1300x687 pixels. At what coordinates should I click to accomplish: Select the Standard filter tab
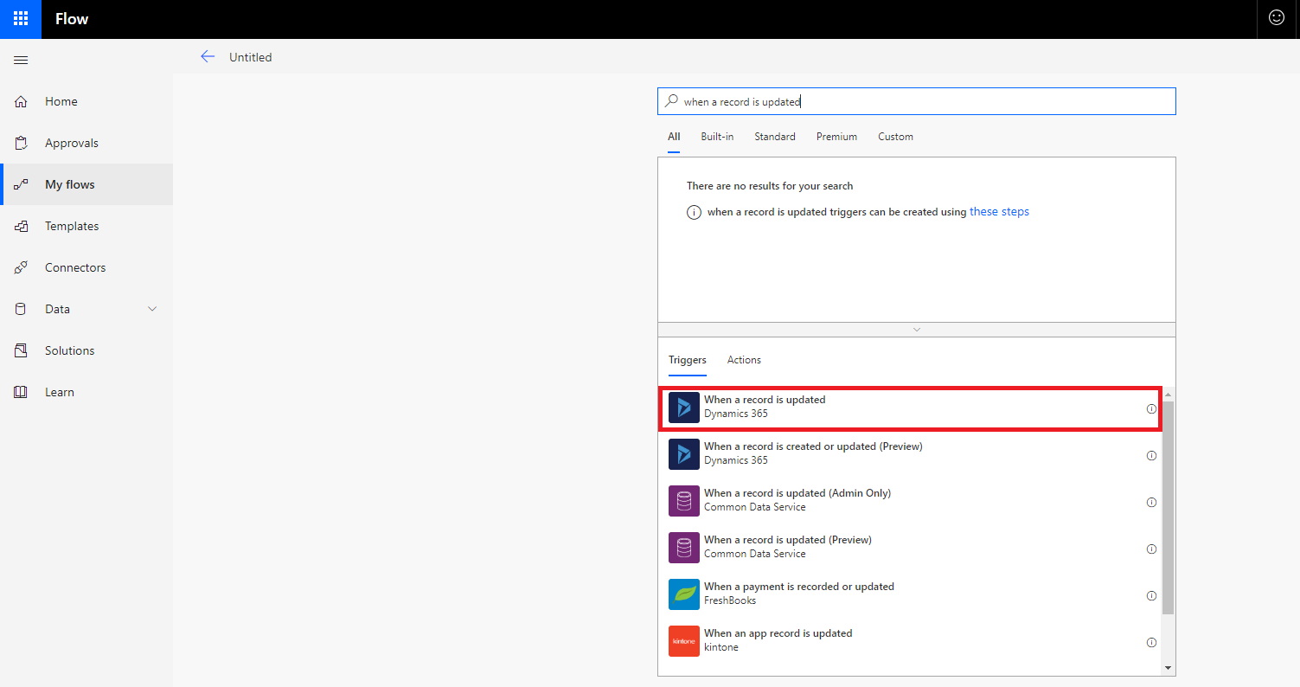[775, 137]
